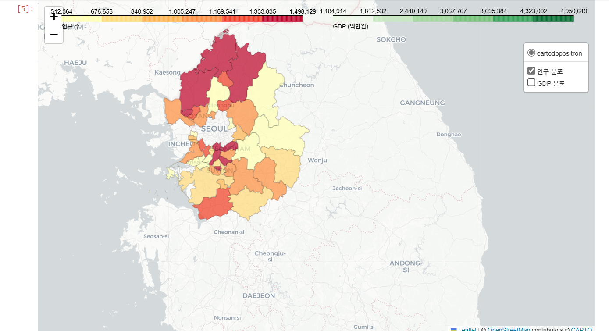Click the notebook cell marker [5]:
This screenshot has height=331, width=609.
click(25, 9)
